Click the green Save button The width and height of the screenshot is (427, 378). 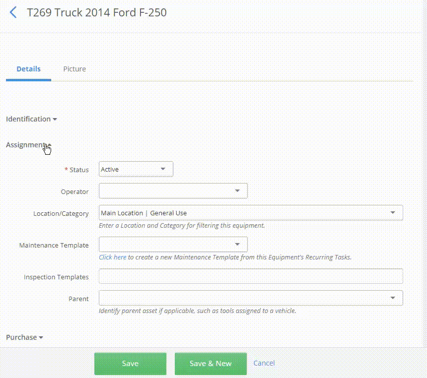(x=130, y=364)
